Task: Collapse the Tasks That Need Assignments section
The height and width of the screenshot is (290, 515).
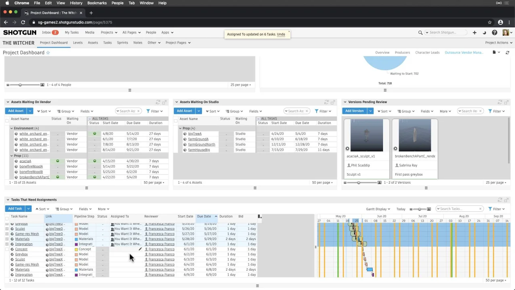Action: pyautogui.click(x=8, y=200)
